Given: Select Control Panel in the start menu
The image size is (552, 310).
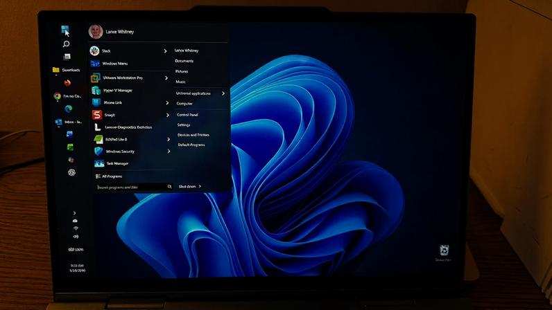Looking at the screenshot, I should tap(187, 115).
